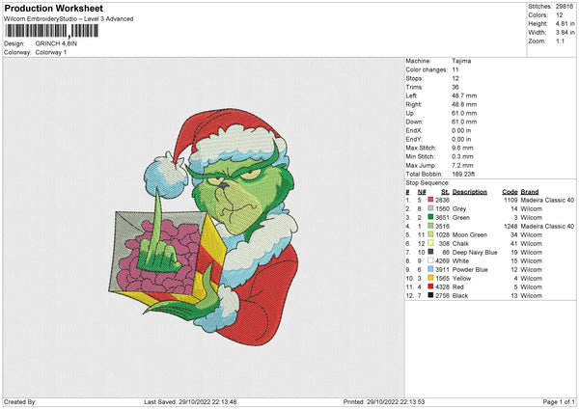Click the 'Stop Sequence:' heading
Image resolution: width=579 pixels, height=409 pixels.
(427, 183)
